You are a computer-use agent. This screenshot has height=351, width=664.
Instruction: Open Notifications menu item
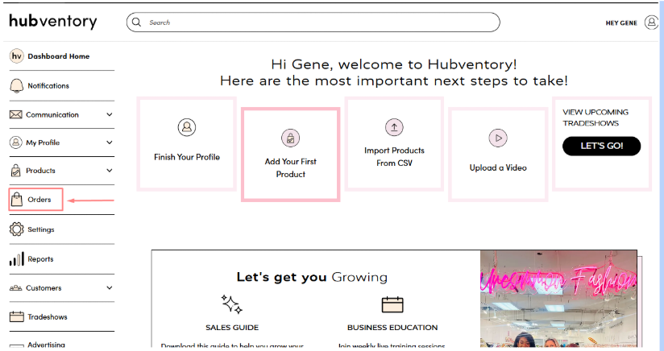48,85
